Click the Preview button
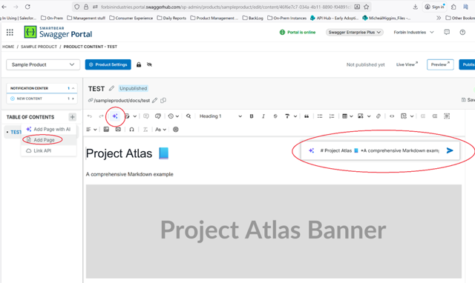This screenshot has width=475, height=283. [x=440, y=64]
